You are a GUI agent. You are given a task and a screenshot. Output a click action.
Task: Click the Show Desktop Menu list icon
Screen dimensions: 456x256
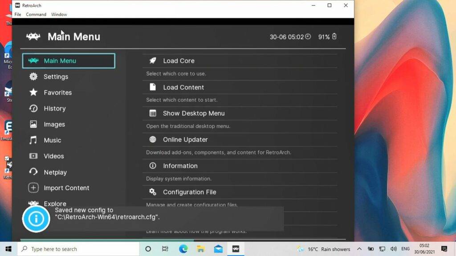[x=153, y=113]
